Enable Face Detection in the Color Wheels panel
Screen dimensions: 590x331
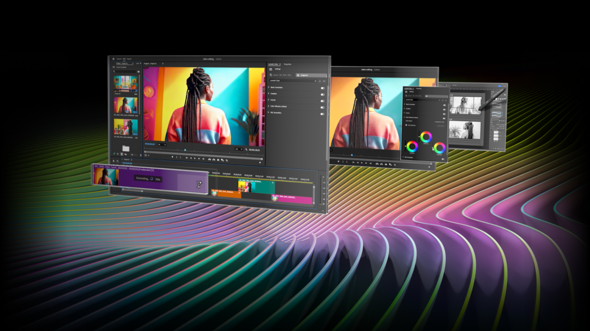406,125
